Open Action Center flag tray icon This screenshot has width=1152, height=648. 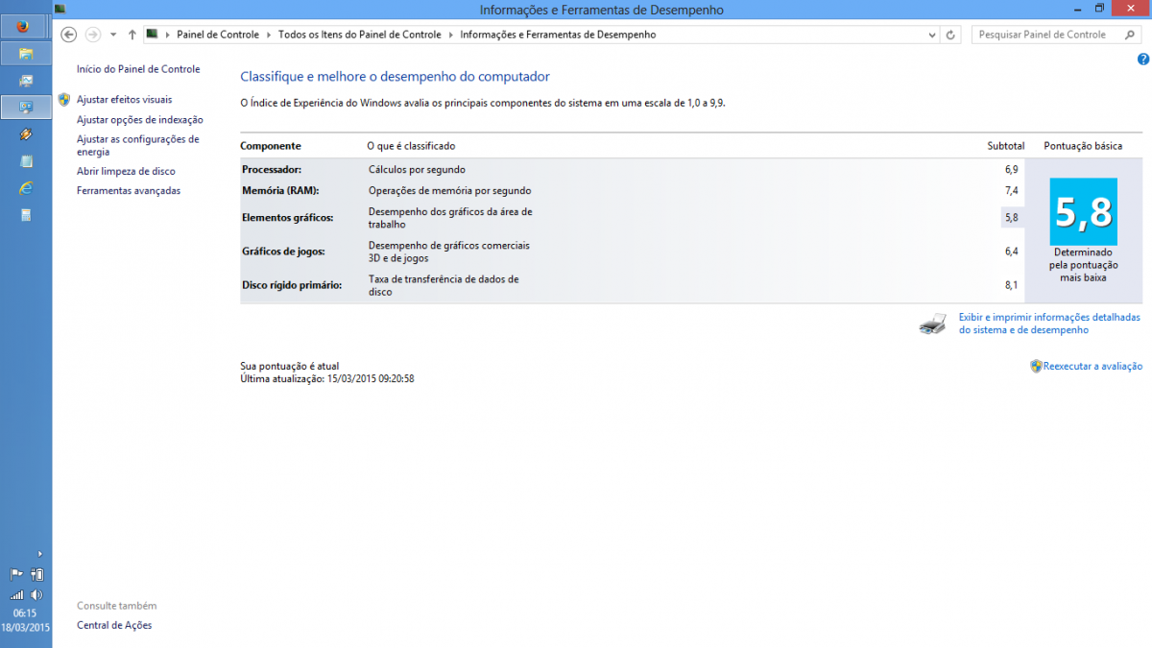[16, 575]
